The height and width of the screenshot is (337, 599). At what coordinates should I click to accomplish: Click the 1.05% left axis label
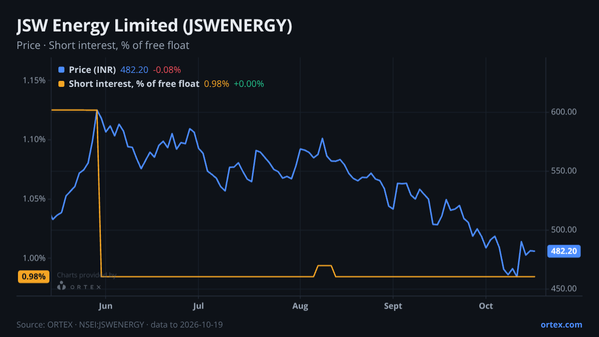34,199
